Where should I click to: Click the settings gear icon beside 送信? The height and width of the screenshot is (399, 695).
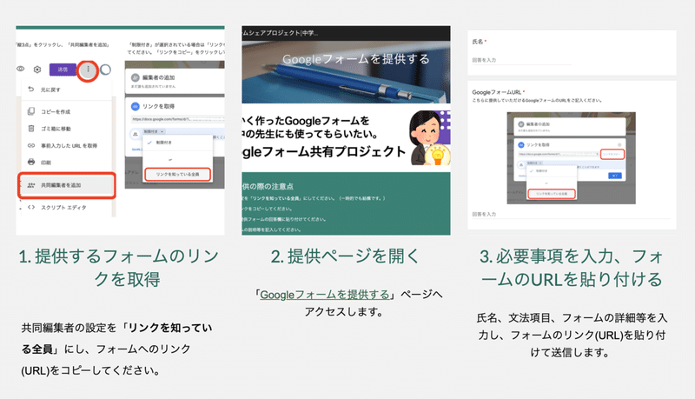click(37, 70)
